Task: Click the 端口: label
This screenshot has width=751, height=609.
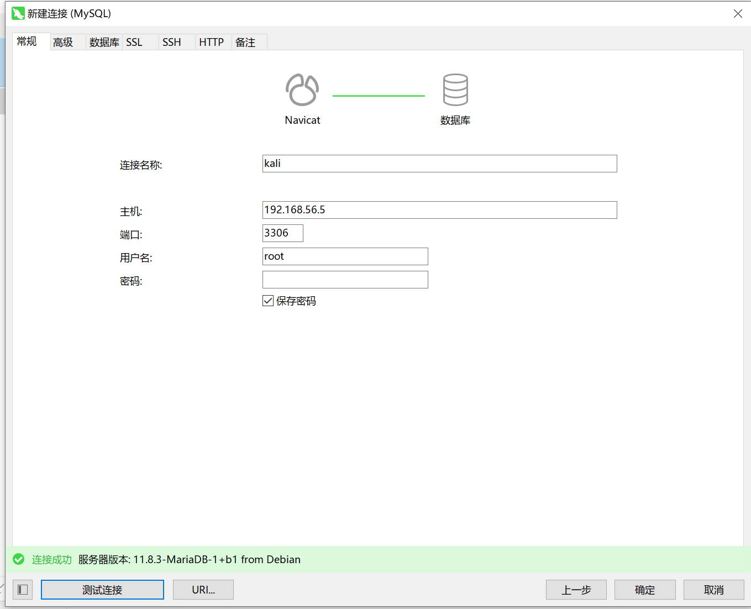Action: tap(131, 234)
